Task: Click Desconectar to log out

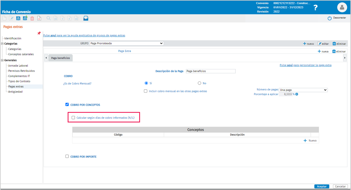Action: point(337,18)
